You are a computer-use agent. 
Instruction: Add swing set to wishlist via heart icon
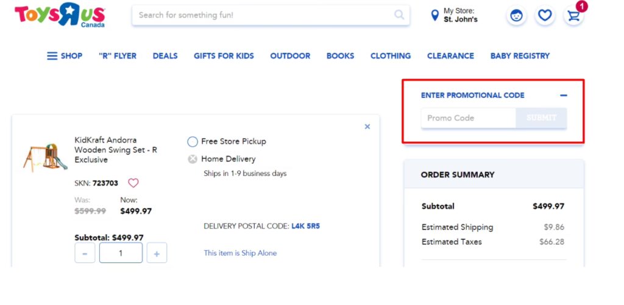click(133, 183)
